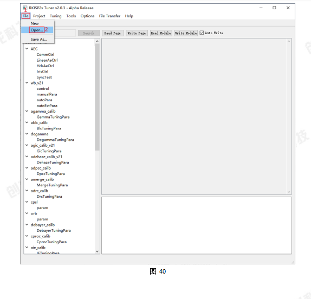The width and height of the screenshot is (311, 299).
Task: Click the parameter pane scroll-up arrow
Action: [289, 41]
